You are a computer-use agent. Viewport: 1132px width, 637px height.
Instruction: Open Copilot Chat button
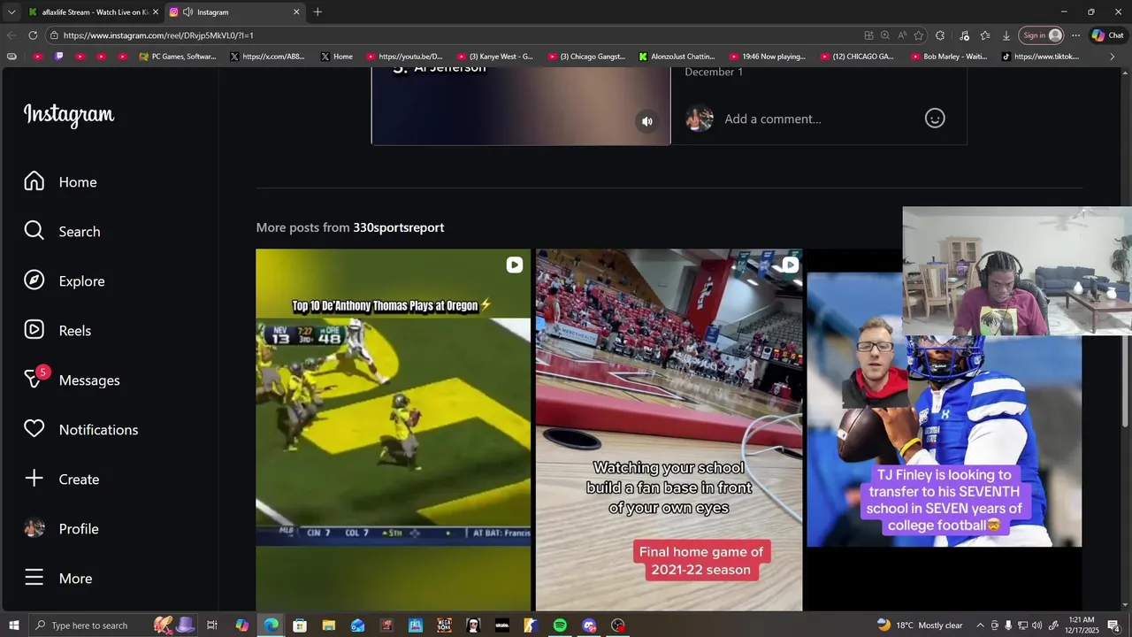(x=1108, y=35)
